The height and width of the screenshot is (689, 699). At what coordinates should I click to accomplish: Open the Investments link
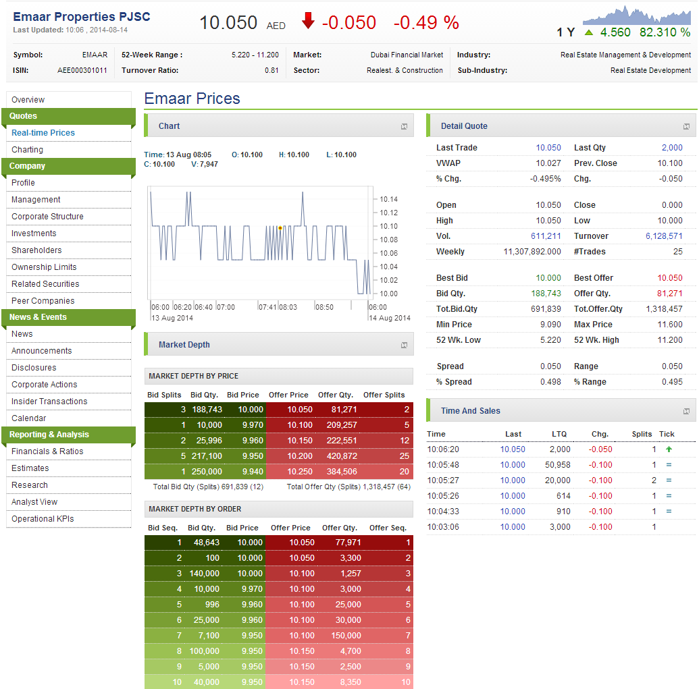point(34,233)
